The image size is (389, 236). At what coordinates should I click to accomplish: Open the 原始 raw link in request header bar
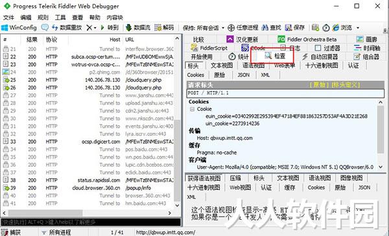point(319,85)
